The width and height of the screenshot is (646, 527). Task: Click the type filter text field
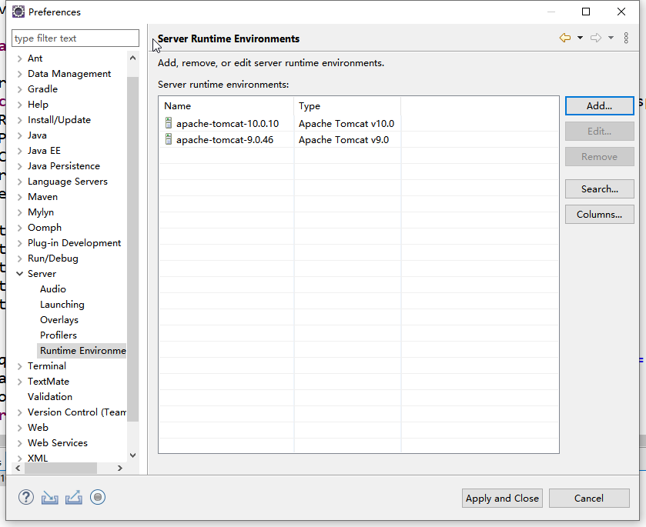tap(75, 38)
